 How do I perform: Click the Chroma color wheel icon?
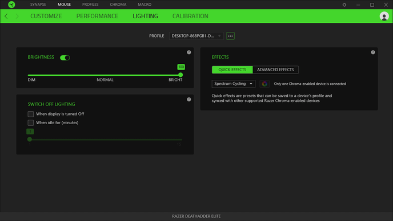(264, 84)
